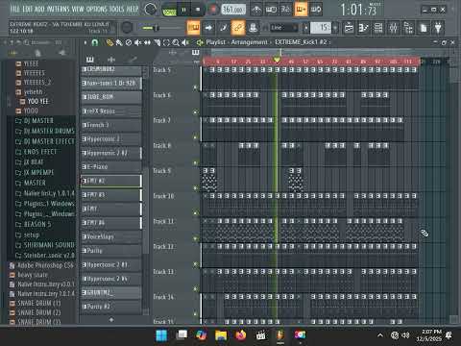Stop playback with the transport stop button
This screenshot has height=346, width=461.
(x=198, y=10)
